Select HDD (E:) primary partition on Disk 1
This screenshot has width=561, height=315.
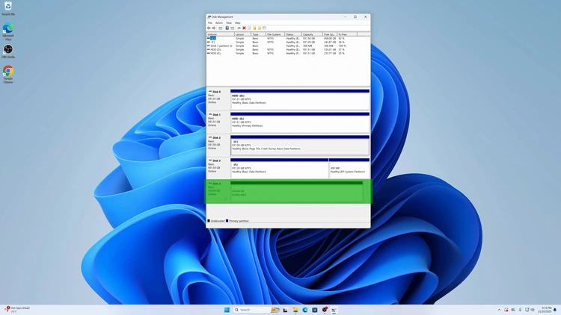(300, 122)
